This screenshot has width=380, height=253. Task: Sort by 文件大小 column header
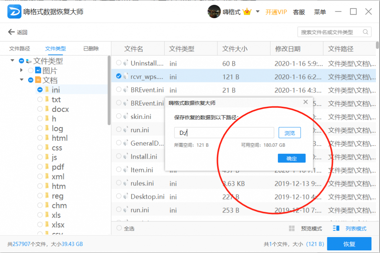coord(235,49)
